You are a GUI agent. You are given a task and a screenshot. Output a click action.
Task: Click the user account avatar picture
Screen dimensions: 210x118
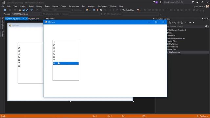pos(208,6)
